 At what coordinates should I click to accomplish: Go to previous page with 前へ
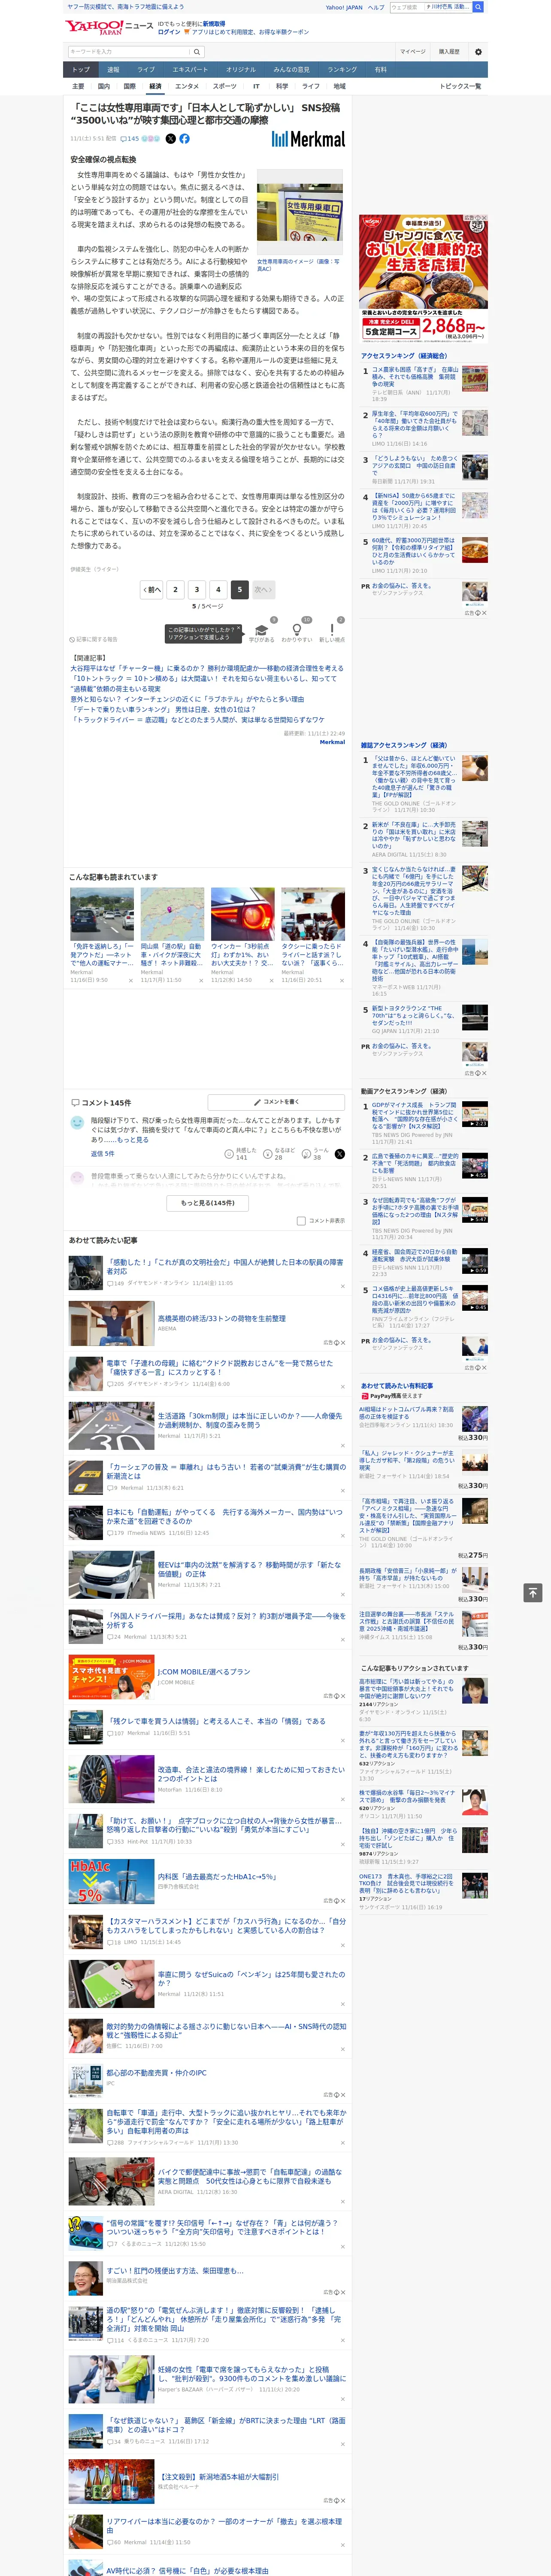(x=152, y=590)
